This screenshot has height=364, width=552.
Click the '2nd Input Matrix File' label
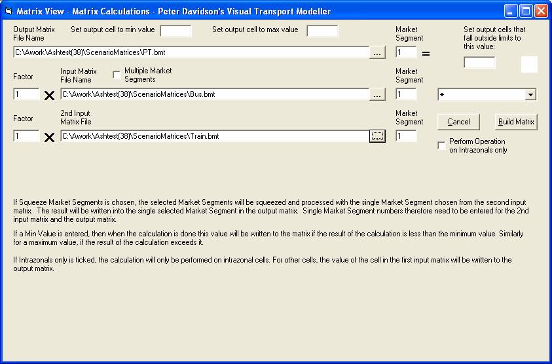(76, 118)
